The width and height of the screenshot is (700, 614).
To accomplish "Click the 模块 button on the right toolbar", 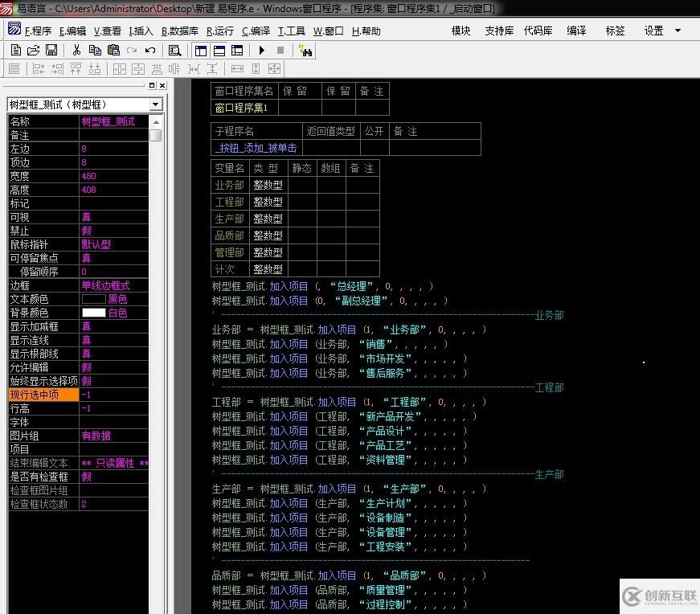I will point(461,31).
